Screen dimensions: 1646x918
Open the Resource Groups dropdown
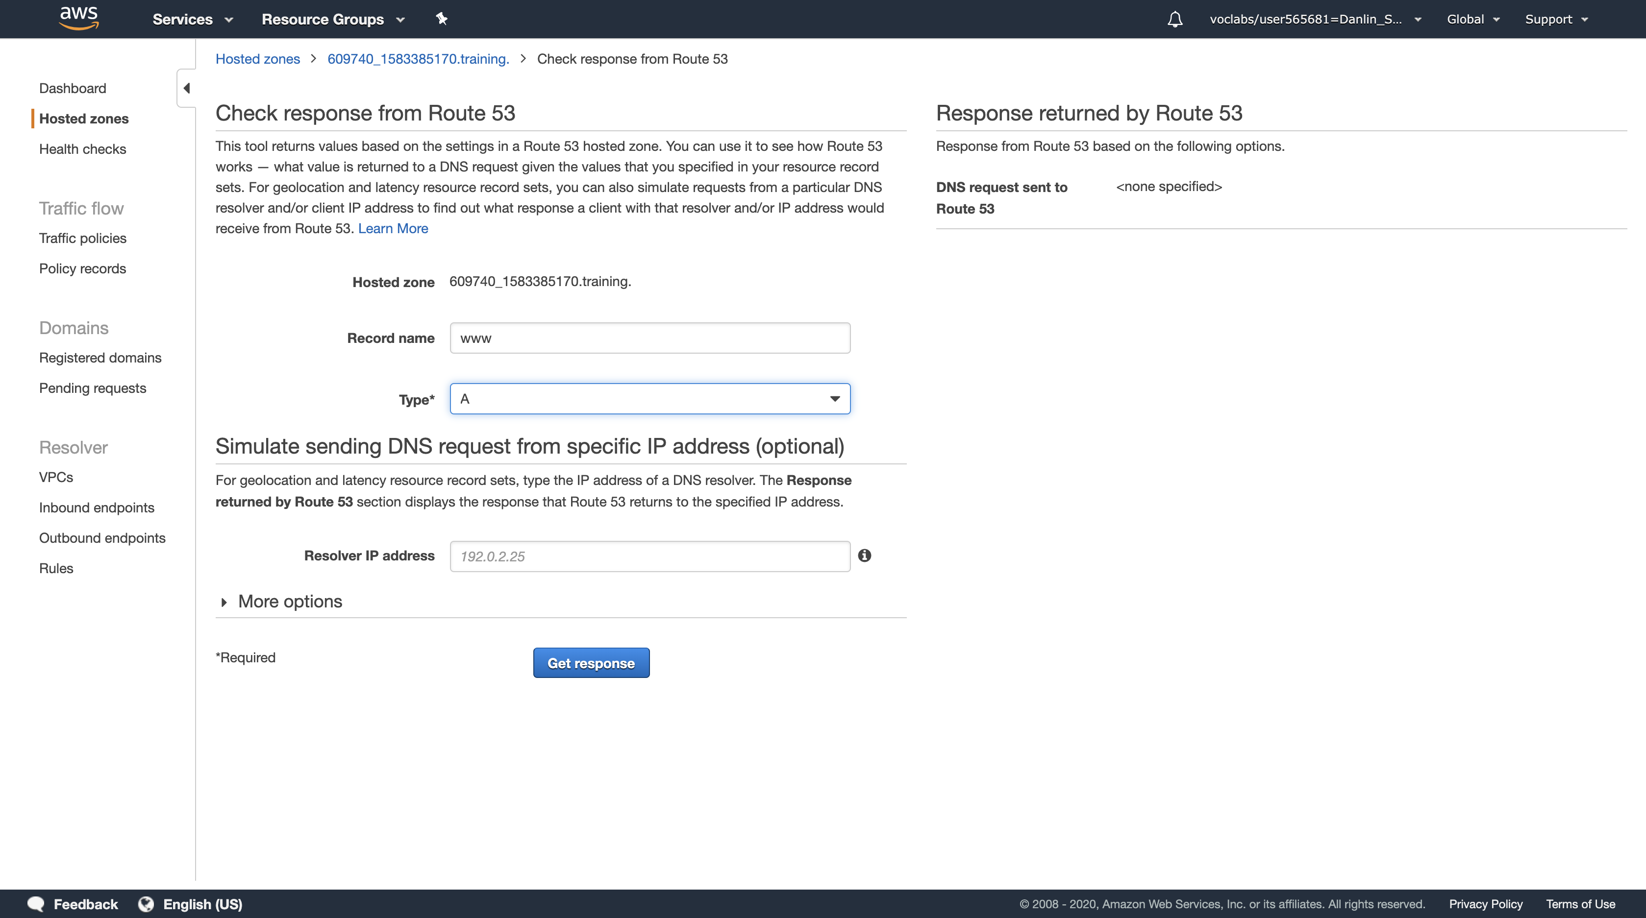pos(333,19)
